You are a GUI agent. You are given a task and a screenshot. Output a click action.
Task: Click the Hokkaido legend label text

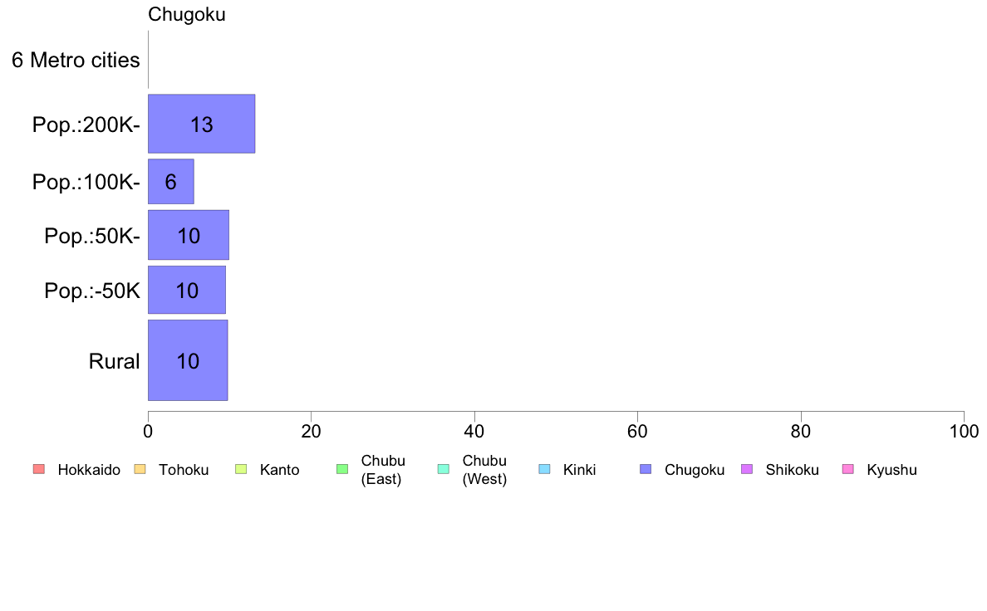click(x=89, y=470)
